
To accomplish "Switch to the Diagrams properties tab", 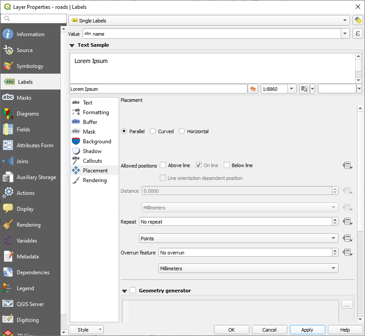I will [x=30, y=113].
